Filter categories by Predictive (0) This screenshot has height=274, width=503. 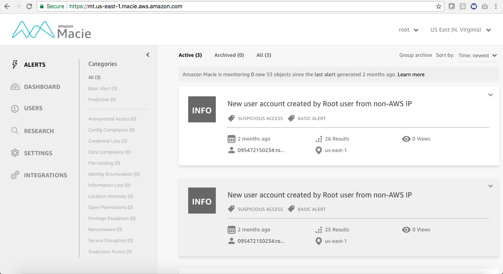[102, 99]
